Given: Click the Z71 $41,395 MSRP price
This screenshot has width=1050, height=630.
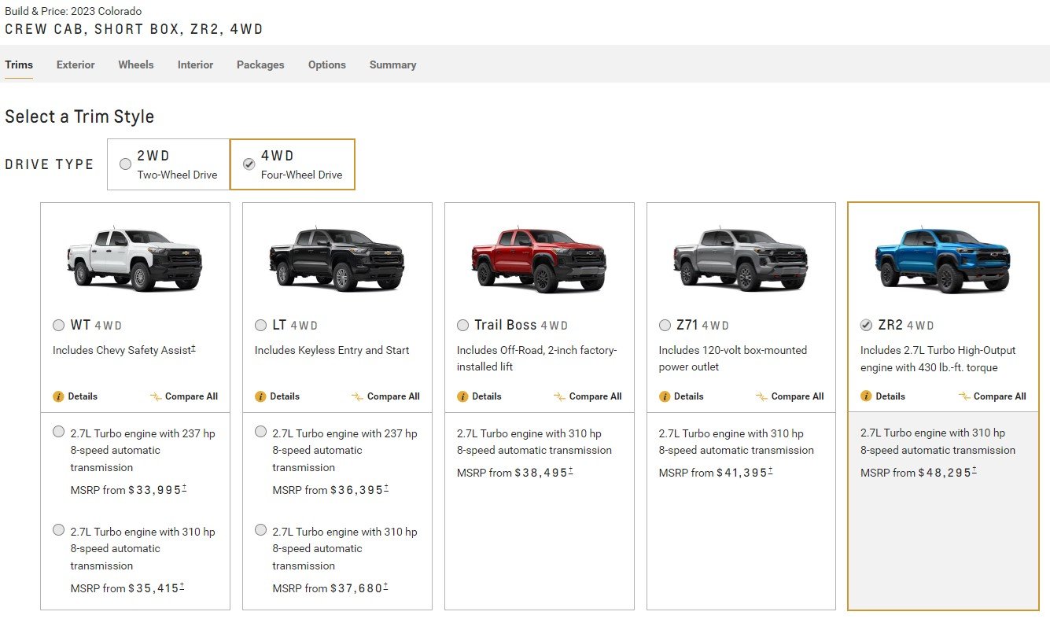Looking at the screenshot, I should [742, 473].
